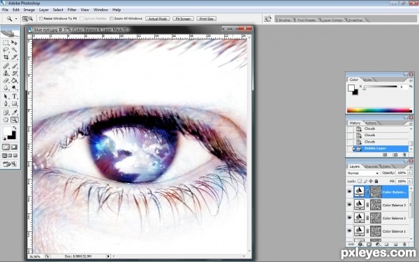419x262 pixels.
Task: Select the Healing Brush tool
Action: [x=6, y=66]
